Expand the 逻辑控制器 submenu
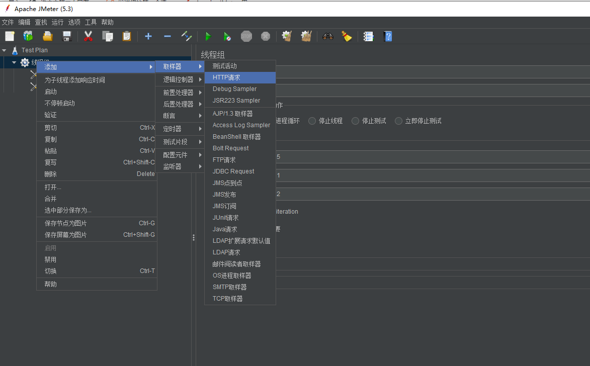 point(180,79)
